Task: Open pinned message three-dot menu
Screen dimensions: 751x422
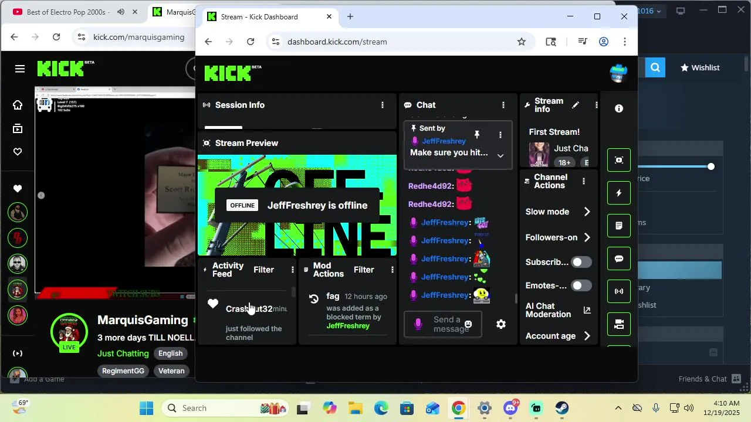Action: [x=500, y=135]
